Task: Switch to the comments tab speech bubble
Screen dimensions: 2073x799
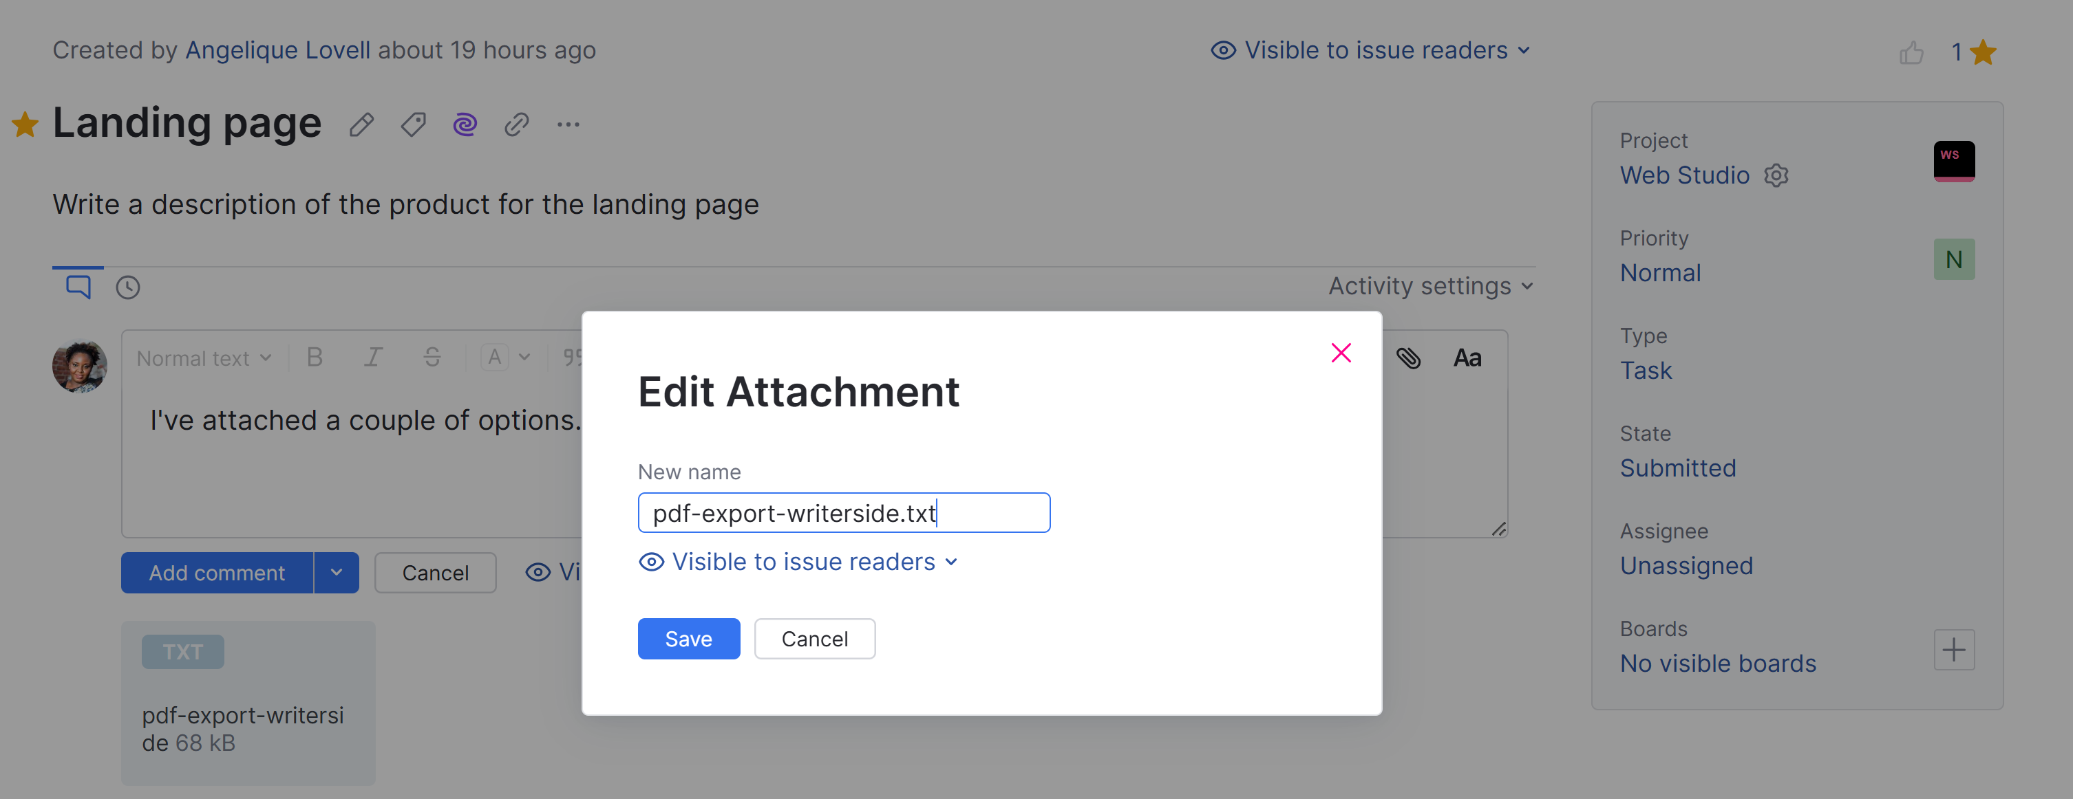Action: pyautogui.click(x=76, y=285)
